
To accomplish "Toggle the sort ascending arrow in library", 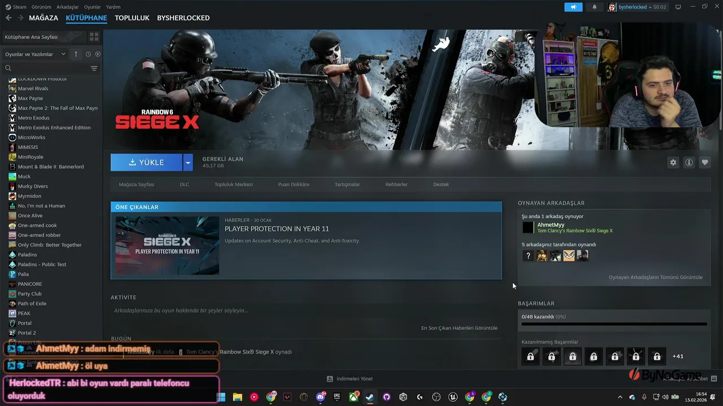I will (x=77, y=54).
